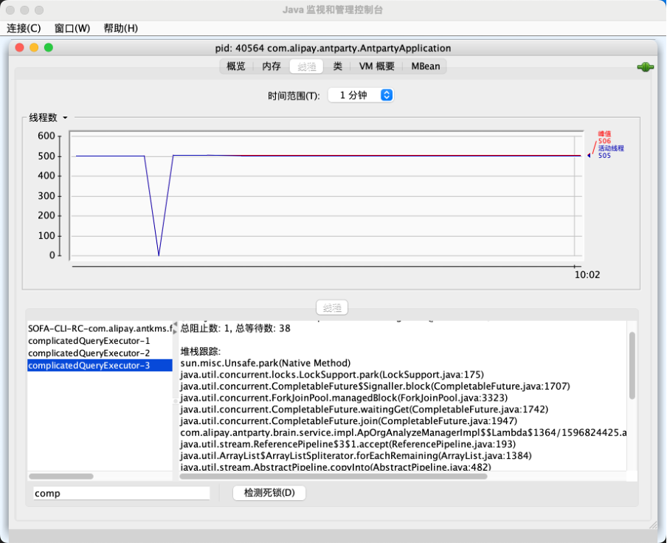This screenshot has height=543, width=667.
Task: Click the blue 活动线程 505 legend label
Action: point(611,152)
